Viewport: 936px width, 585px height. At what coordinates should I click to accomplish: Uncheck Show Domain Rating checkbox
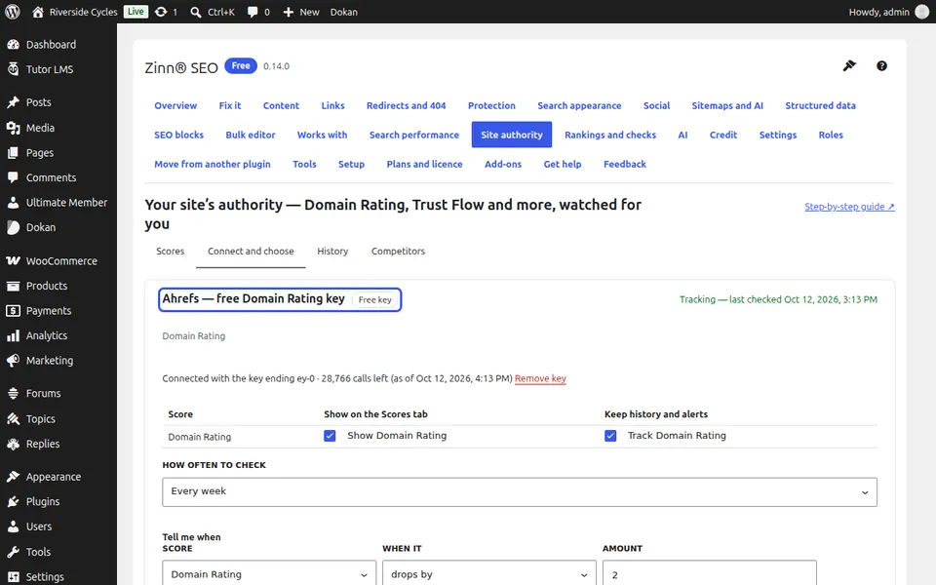coord(330,436)
